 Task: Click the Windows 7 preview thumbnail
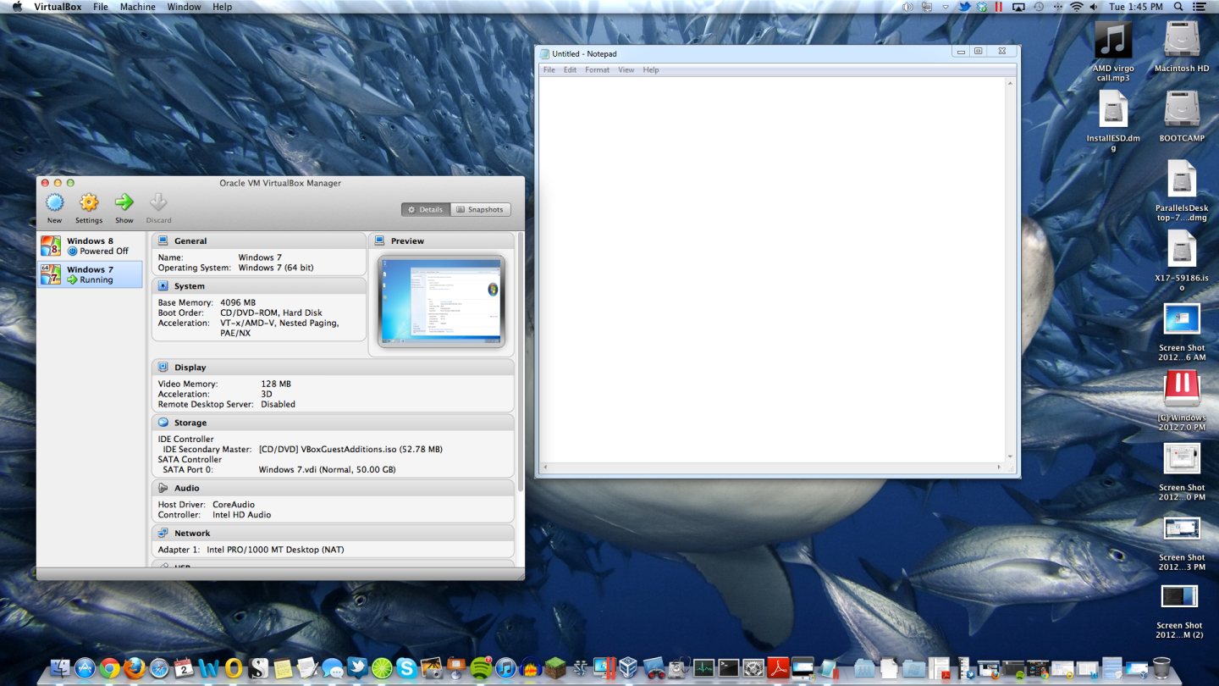(x=440, y=301)
